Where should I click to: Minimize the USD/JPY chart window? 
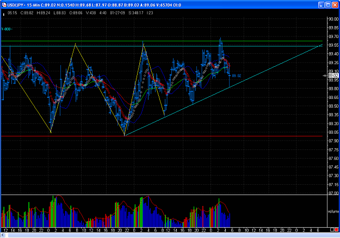point(321,5)
